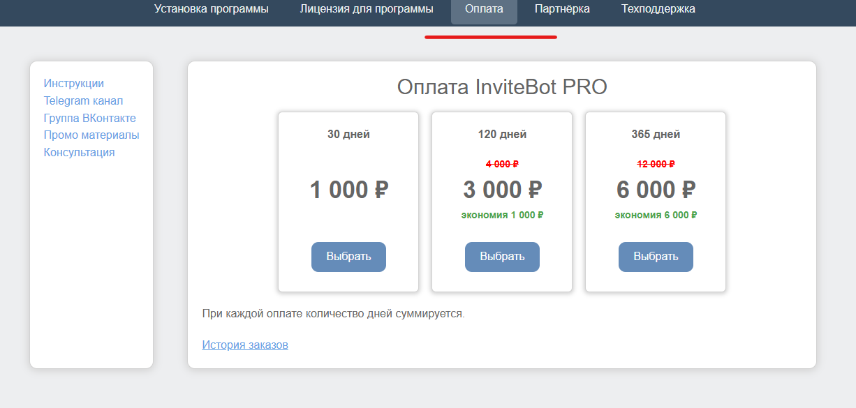
Task: Open the Группа ВКонтакте link
Action: 90,118
